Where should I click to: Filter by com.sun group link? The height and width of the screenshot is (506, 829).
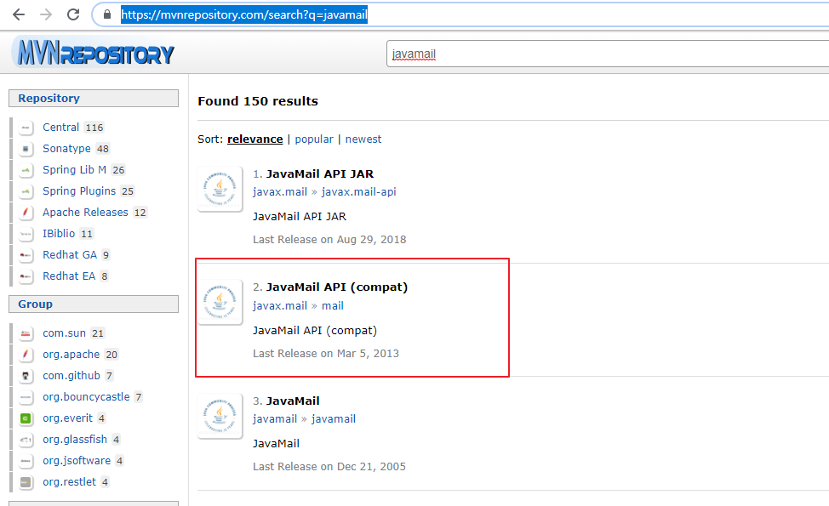tap(64, 333)
